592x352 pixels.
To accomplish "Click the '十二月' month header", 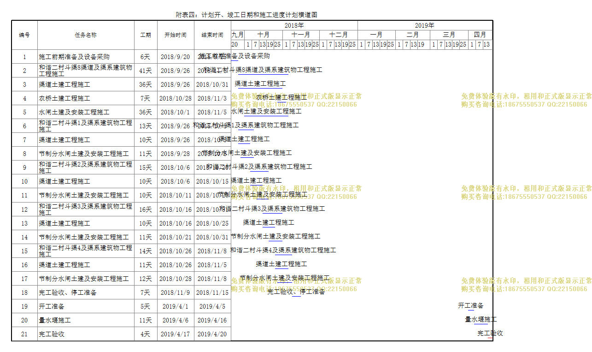I will click(x=339, y=35).
